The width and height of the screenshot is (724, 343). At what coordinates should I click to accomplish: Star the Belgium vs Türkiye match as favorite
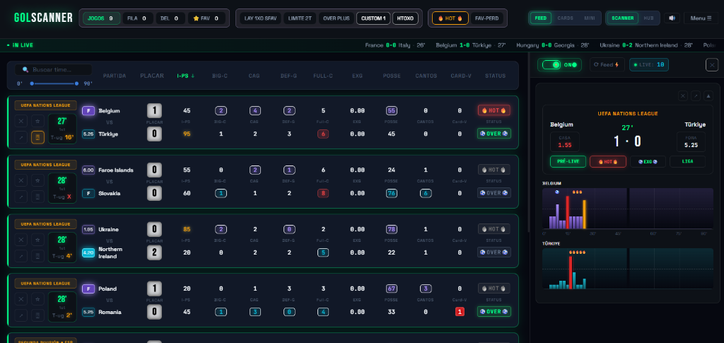coord(38,121)
